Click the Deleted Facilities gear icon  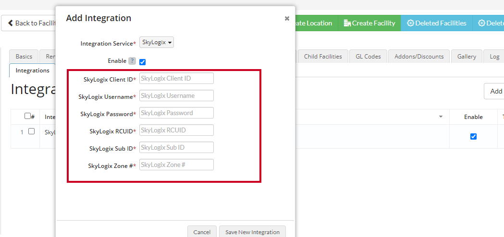point(410,23)
